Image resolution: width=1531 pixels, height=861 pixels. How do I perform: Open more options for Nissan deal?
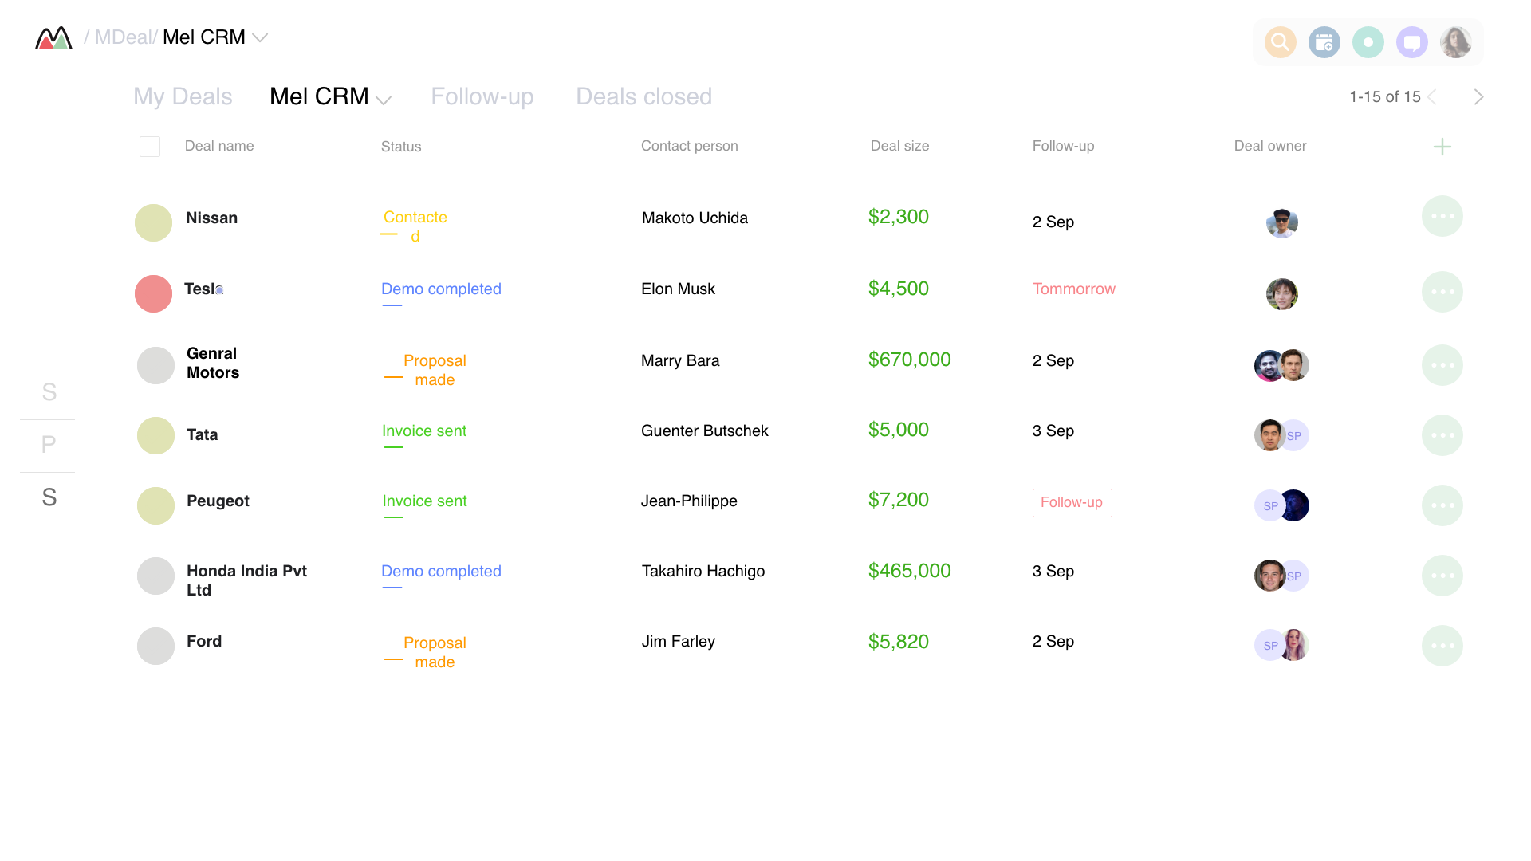click(1442, 216)
